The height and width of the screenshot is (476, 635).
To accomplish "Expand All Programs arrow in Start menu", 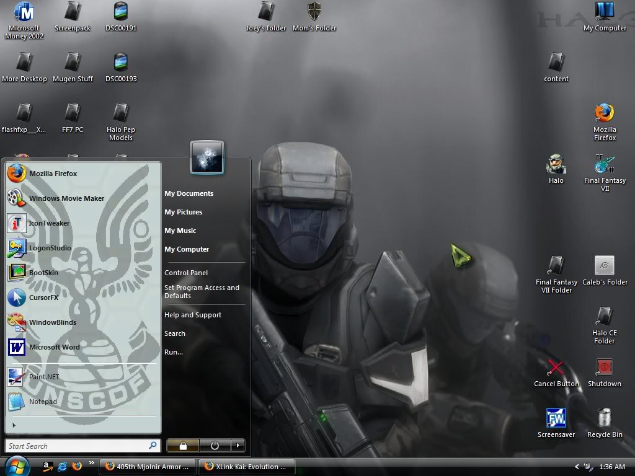I will tap(14, 425).
